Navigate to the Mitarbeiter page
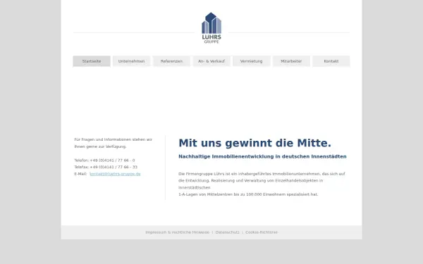Viewport: 423px width, 264px height. tap(291, 61)
